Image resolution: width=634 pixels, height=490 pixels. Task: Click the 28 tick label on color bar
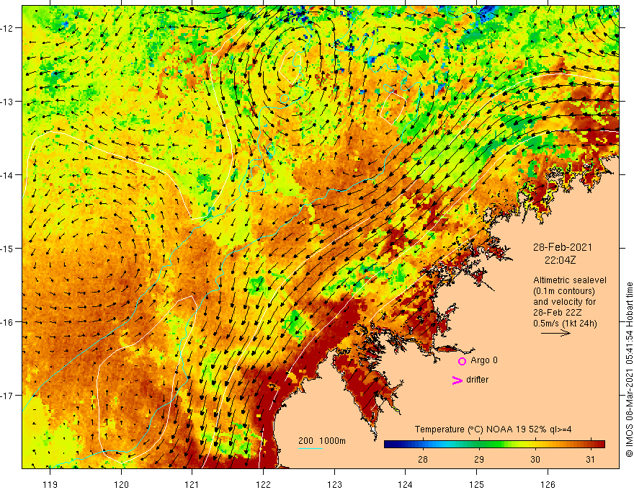click(423, 459)
